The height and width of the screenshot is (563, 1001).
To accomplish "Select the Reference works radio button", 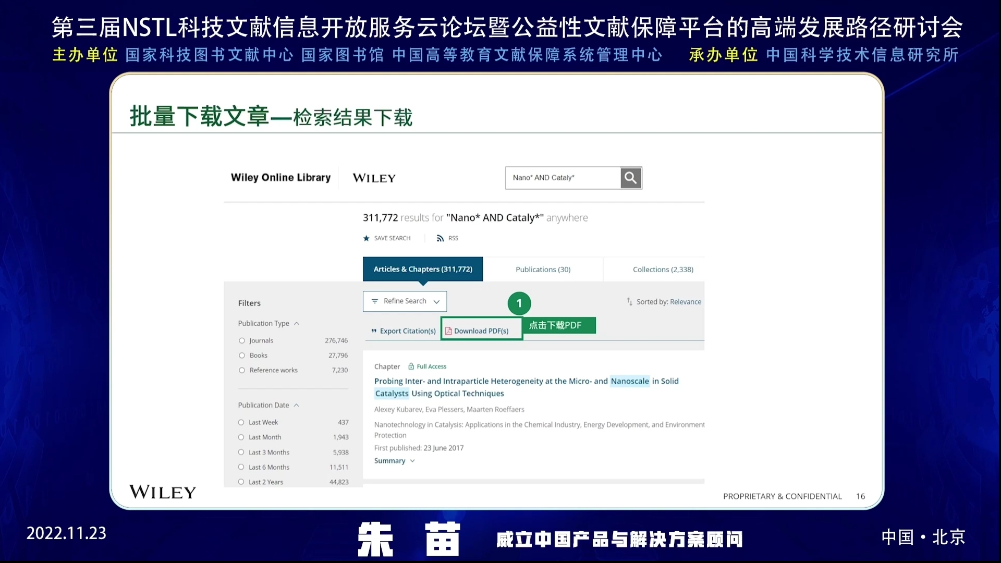I will click(x=242, y=370).
